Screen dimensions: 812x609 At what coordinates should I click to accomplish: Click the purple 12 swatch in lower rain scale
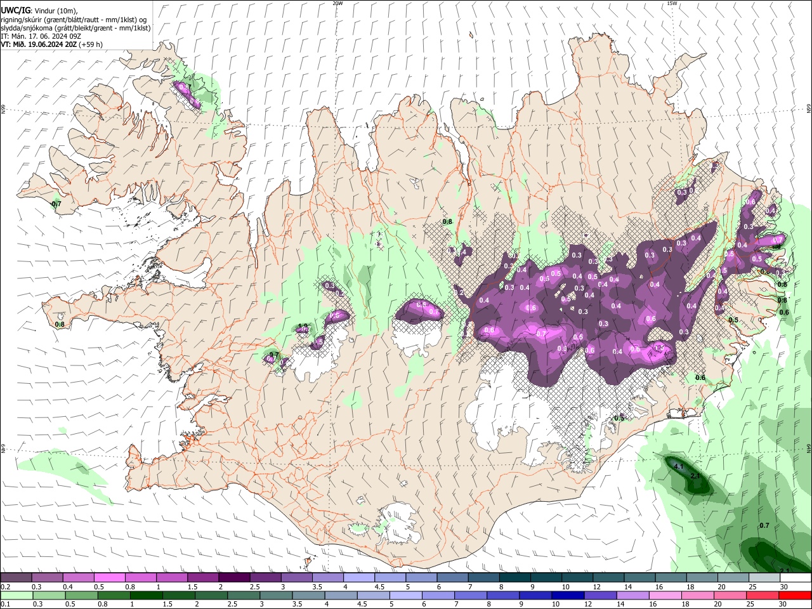pos(599,596)
